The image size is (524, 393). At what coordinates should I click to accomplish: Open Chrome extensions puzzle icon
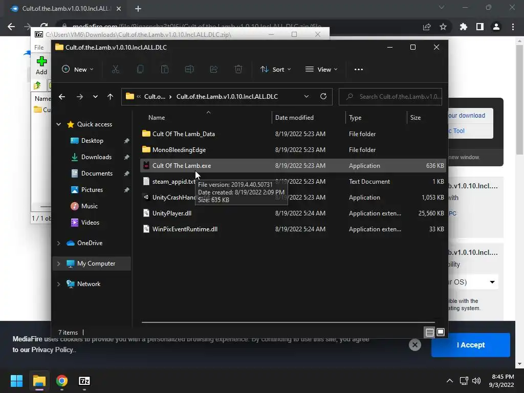[463, 27]
